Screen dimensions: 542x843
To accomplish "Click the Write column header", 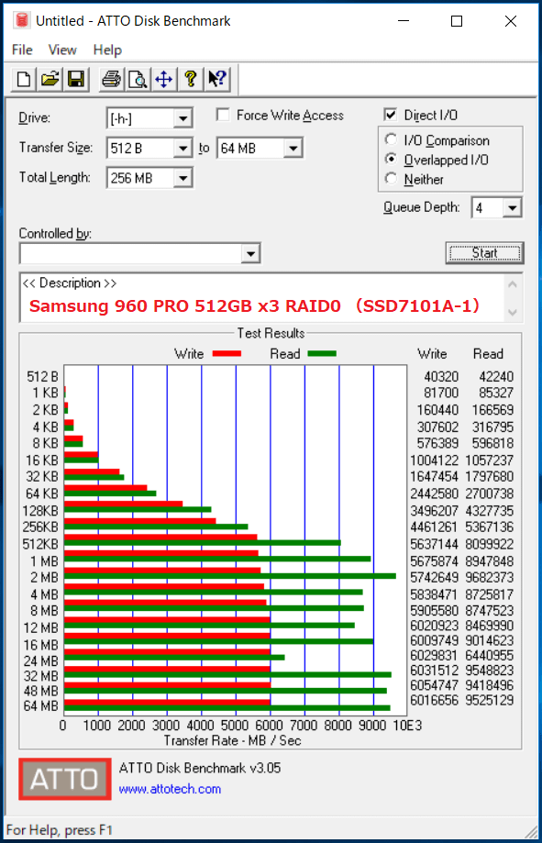I will click(432, 354).
